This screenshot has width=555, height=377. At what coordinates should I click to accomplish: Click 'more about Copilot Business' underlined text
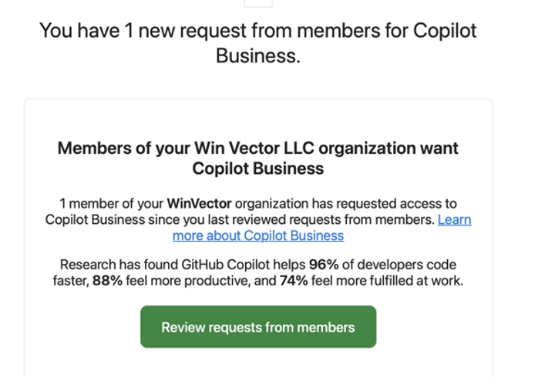(258, 235)
